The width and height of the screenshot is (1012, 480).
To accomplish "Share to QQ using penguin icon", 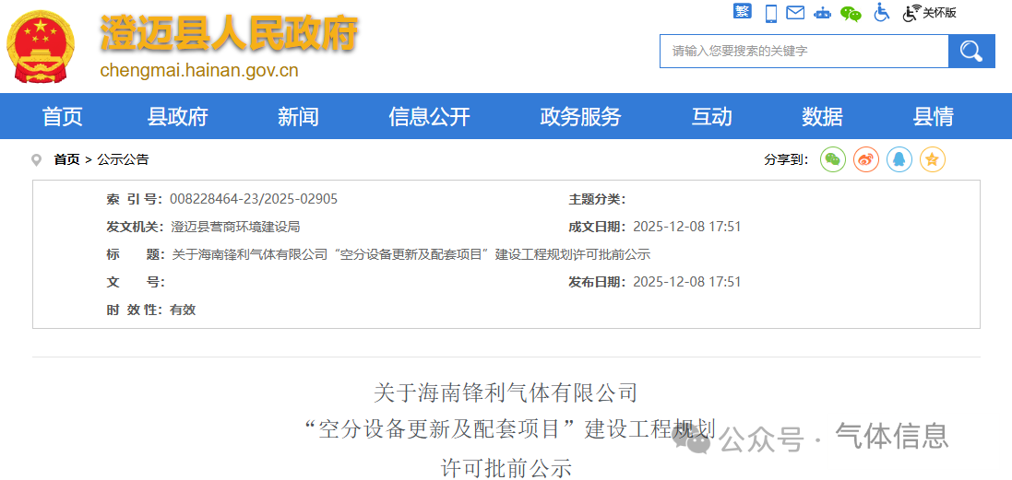I will point(899,159).
